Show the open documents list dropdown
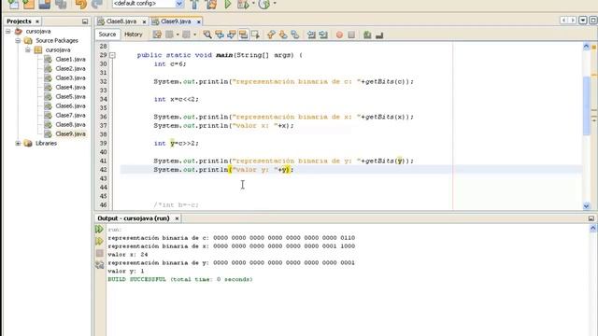 (x=583, y=21)
